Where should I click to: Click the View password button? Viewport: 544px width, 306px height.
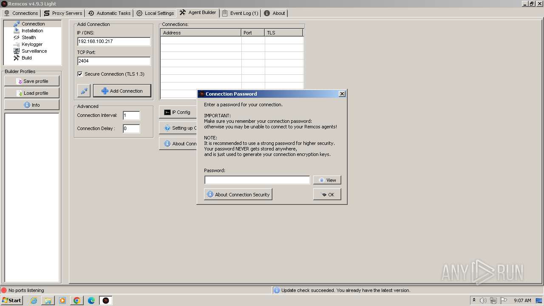click(x=327, y=180)
